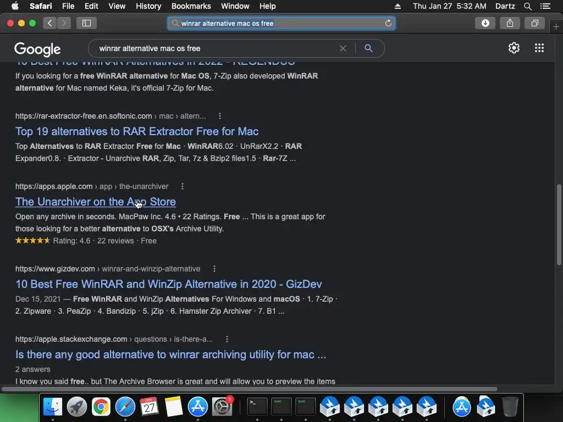Click the softonic.com result URL text
This screenshot has width=563, height=422.
pyautogui.click(x=111, y=116)
